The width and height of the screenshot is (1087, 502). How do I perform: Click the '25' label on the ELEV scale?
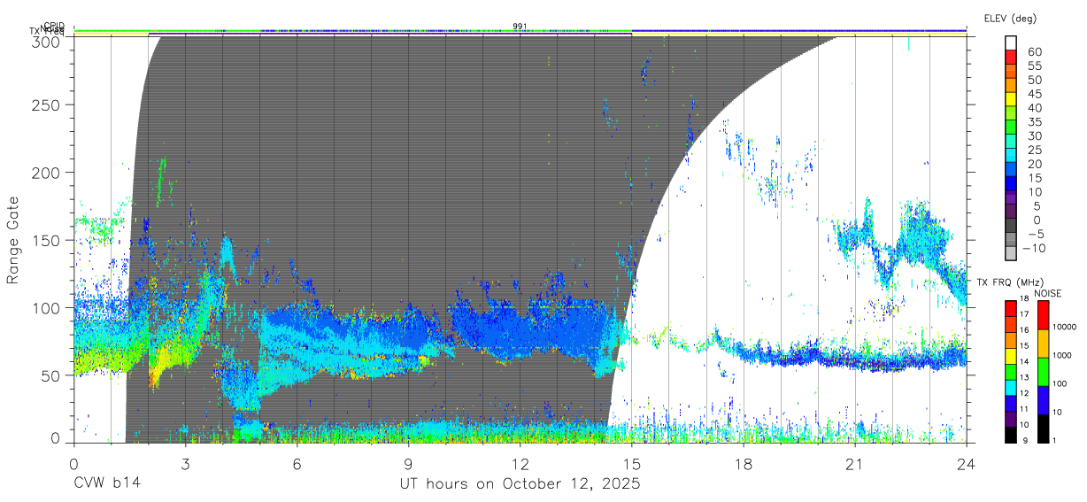[1034, 151]
